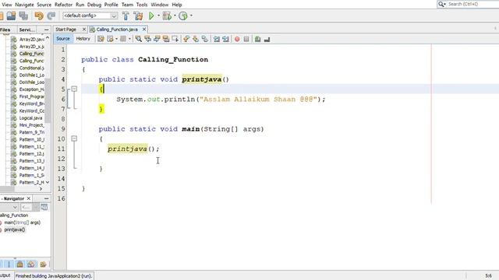Open the Run Project dropdown arrow
Viewport: 499px width, 280px height.
point(158,16)
